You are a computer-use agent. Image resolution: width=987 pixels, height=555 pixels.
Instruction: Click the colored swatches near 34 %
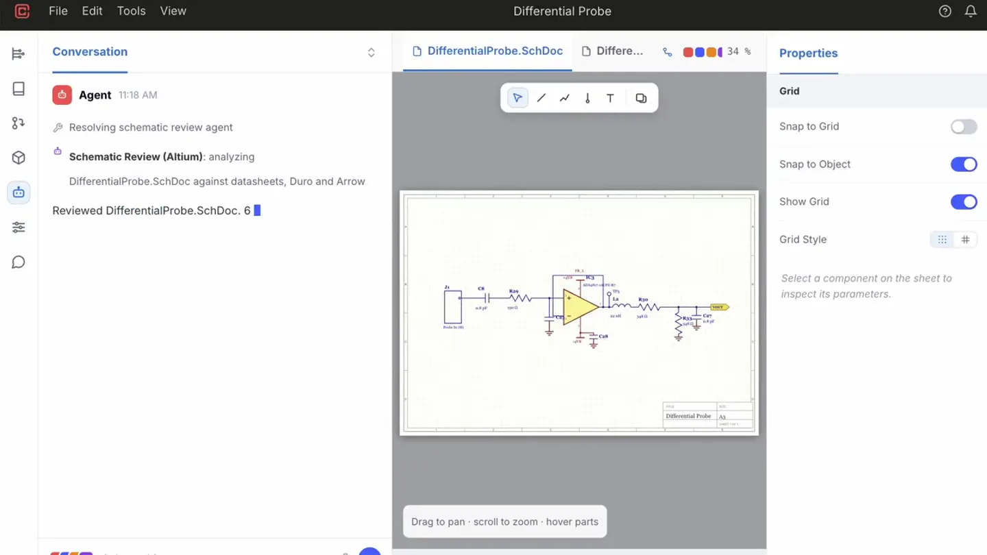pyautogui.click(x=703, y=52)
